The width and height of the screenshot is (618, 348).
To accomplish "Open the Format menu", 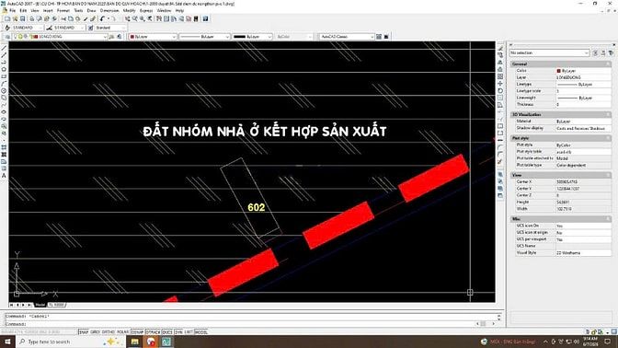I will point(63,11).
